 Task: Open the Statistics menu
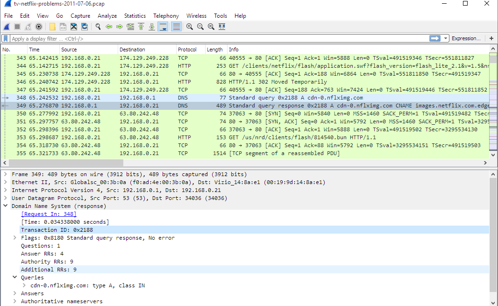click(135, 16)
